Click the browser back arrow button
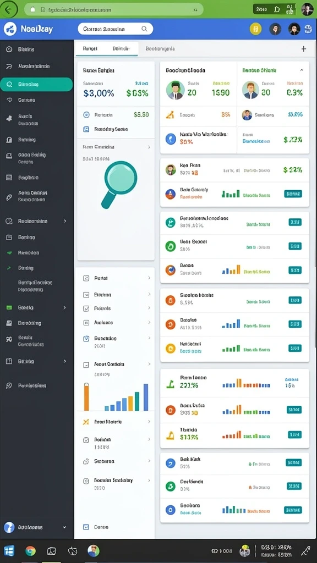Screen dimensions: 317x563 point(10,9)
